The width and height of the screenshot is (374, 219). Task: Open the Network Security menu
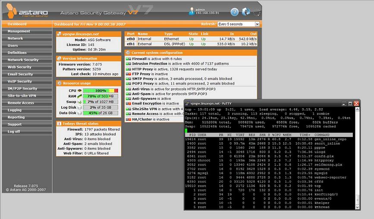tap(27, 60)
